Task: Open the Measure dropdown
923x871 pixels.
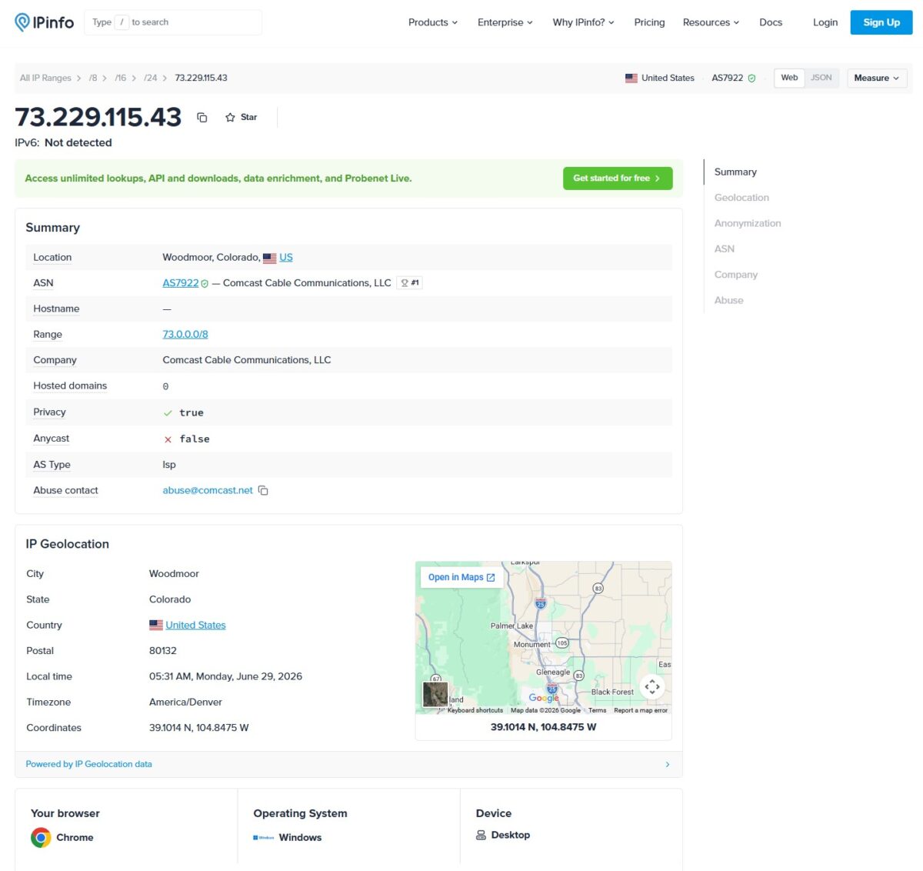Action: point(877,78)
